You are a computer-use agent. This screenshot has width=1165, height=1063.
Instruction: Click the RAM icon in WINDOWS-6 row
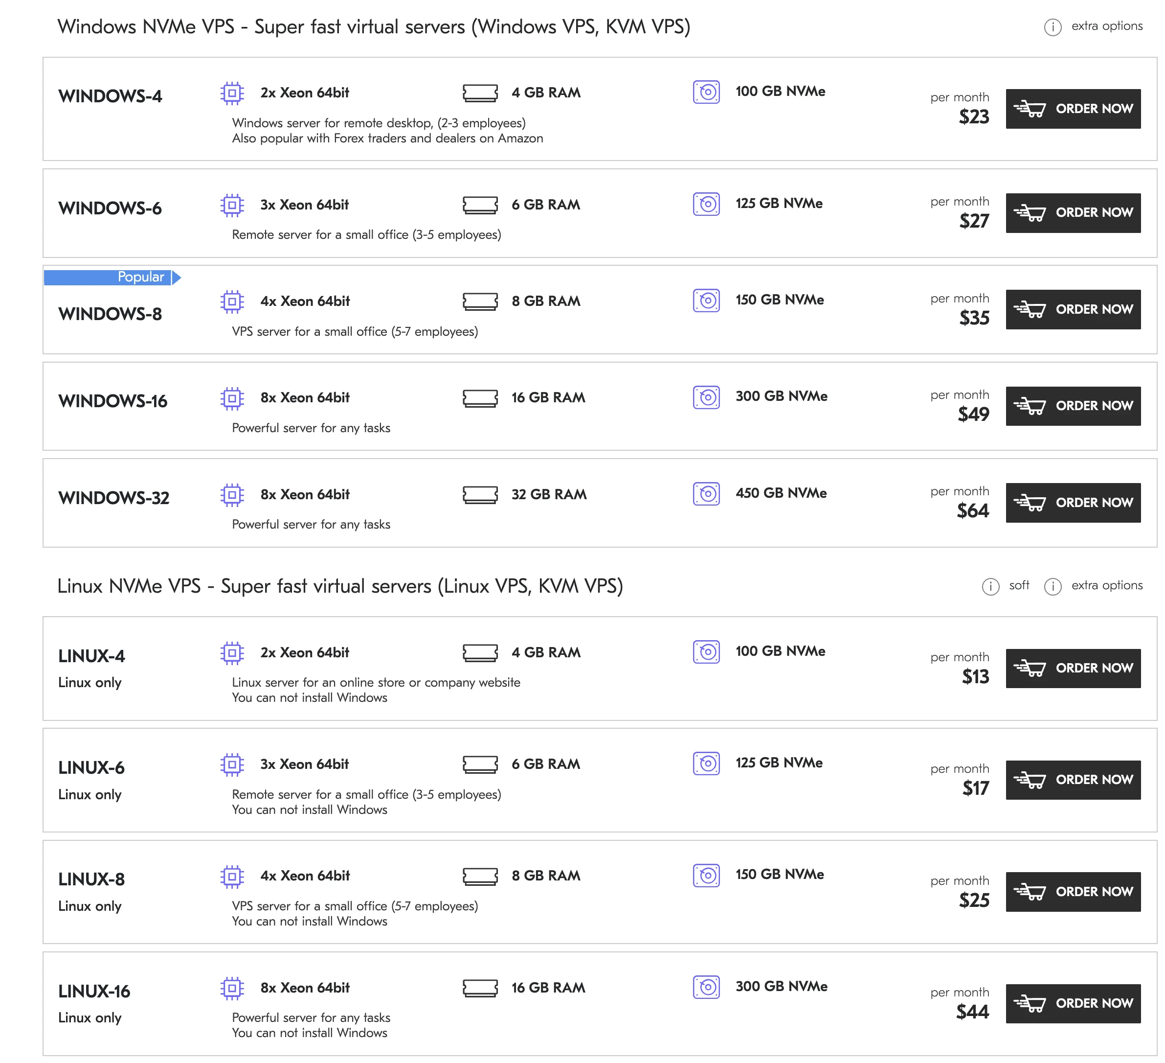(x=480, y=205)
